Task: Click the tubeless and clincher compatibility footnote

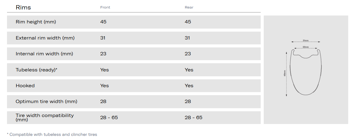Action: (x=52, y=134)
